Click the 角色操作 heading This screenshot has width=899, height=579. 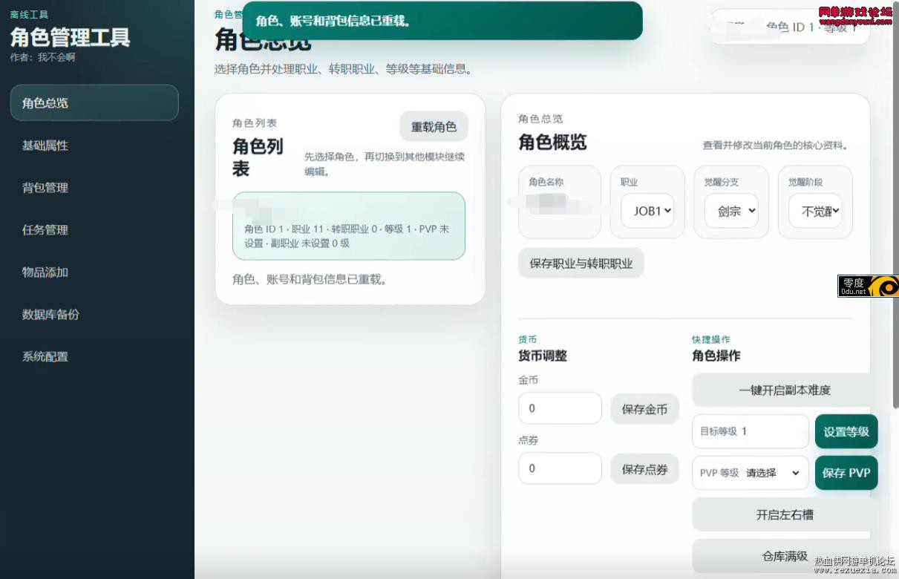[x=716, y=356]
